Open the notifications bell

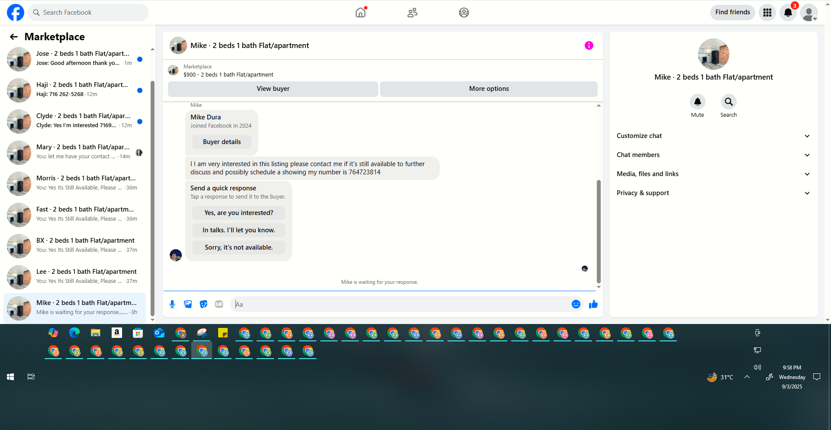pyautogui.click(x=788, y=13)
